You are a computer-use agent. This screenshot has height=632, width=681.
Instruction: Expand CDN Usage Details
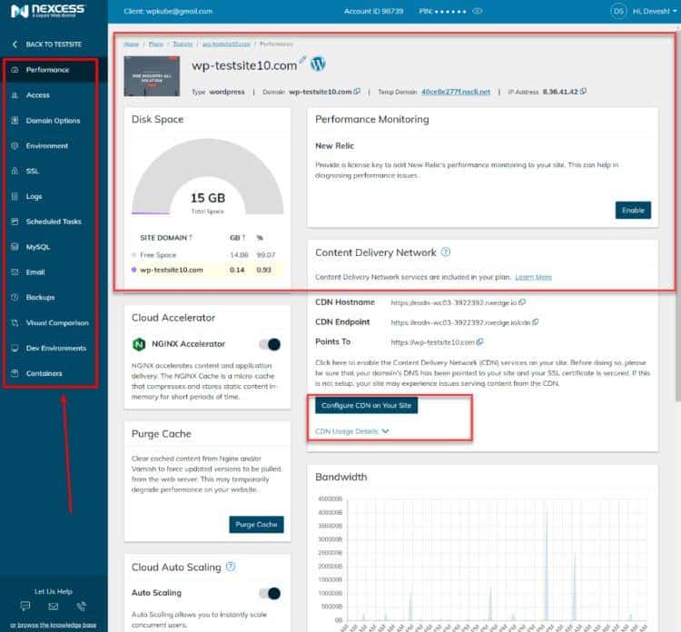tap(351, 431)
